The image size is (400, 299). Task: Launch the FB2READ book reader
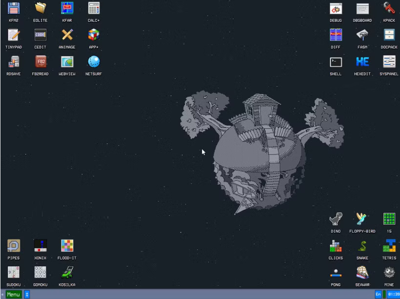coord(40,62)
